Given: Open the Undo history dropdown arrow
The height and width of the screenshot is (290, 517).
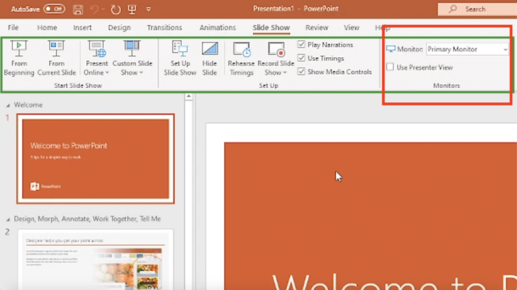Looking at the screenshot, I should (x=103, y=9).
